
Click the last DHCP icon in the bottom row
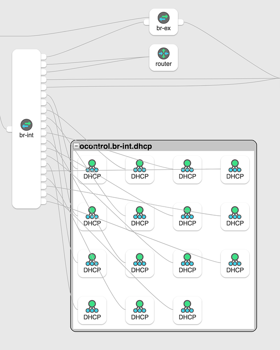tap(187, 306)
